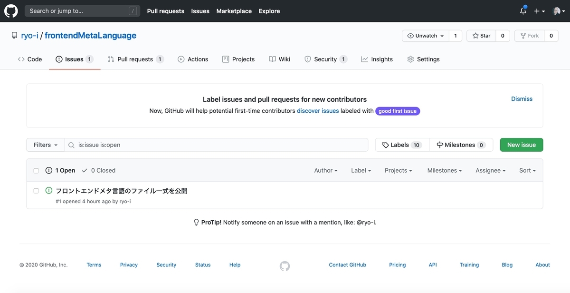Open issue フロントエンドメタ言語のファイル一式を公開
Image resolution: width=570 pixels, height=293 pixels.
tap(122, 191)
